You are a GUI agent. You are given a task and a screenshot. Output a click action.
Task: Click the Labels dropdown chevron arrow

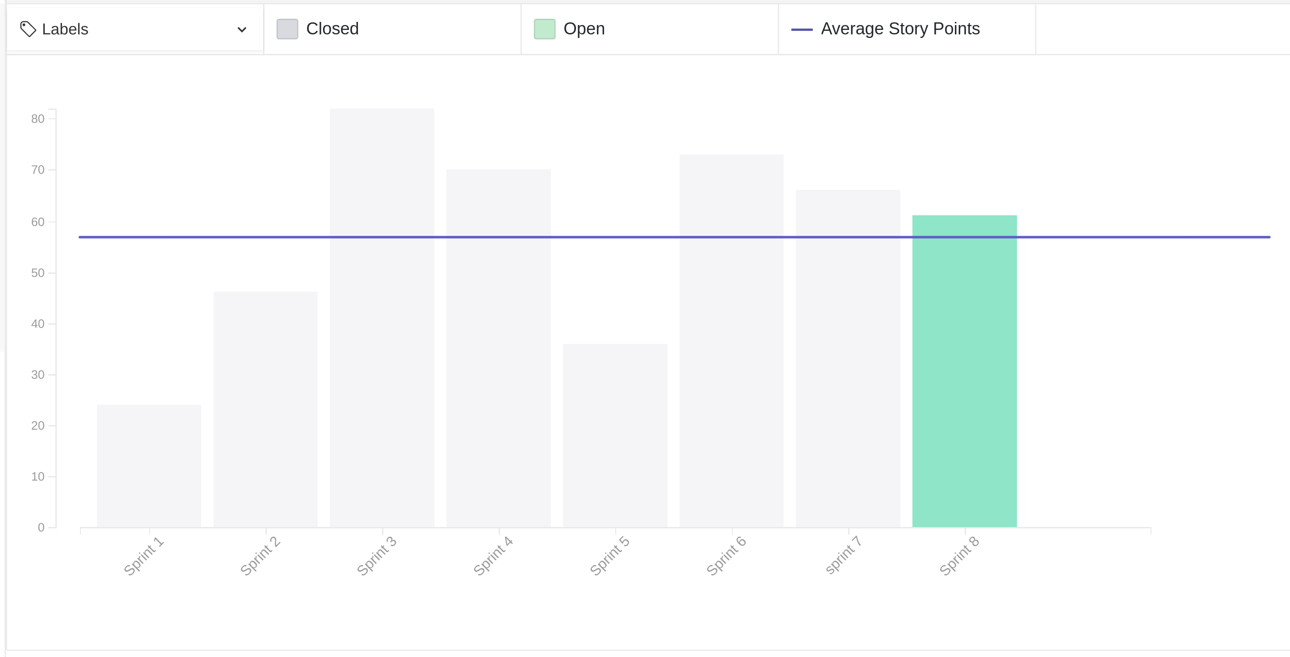click(242, 29)
